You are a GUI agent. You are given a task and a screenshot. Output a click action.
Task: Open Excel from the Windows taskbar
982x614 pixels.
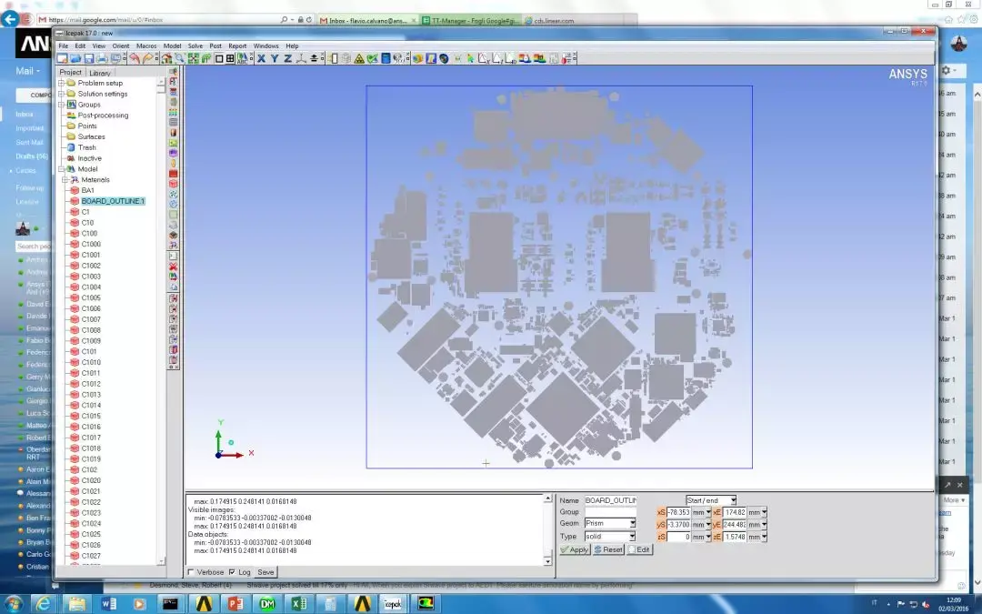[x=299, y=603]
